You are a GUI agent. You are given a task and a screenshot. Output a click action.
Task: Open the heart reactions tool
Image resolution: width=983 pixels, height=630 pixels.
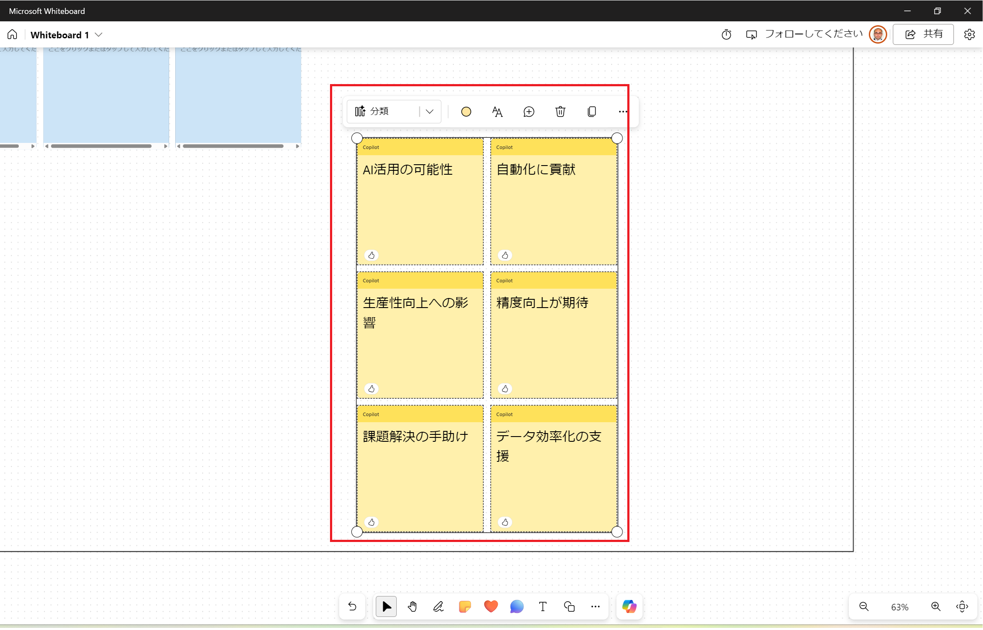pyautogui.click(x=491, y=606)
